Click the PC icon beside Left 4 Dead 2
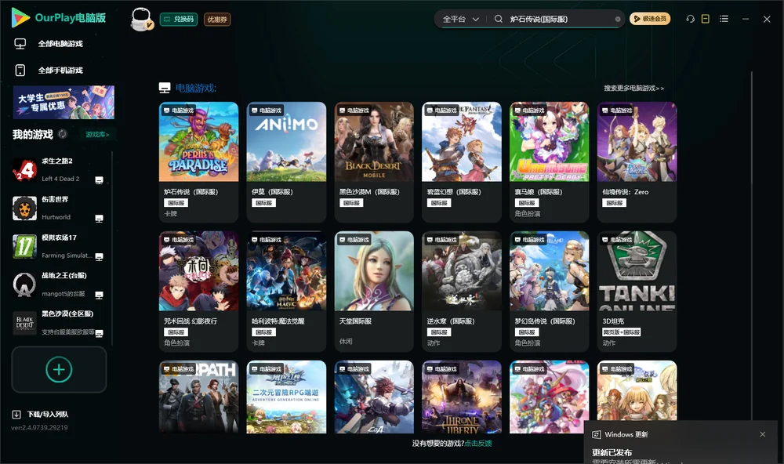The height and width of the screenshot is (464, 784). point(99,180)
